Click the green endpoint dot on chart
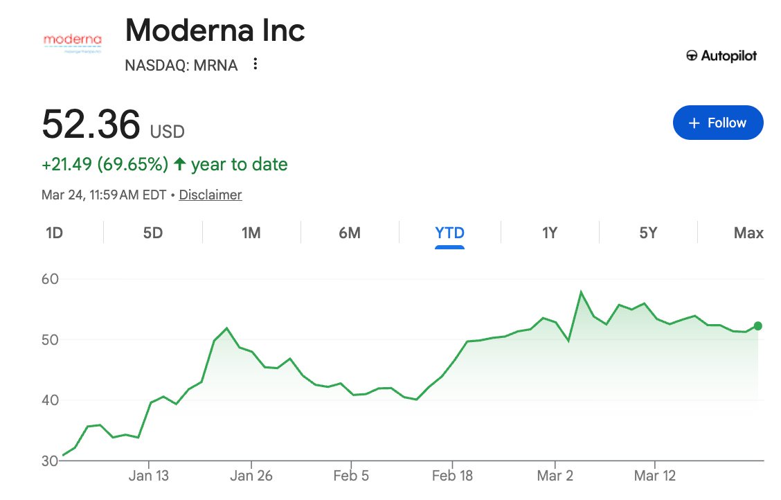Viewport: 781px width, 500px height. [x=758, y=326]
